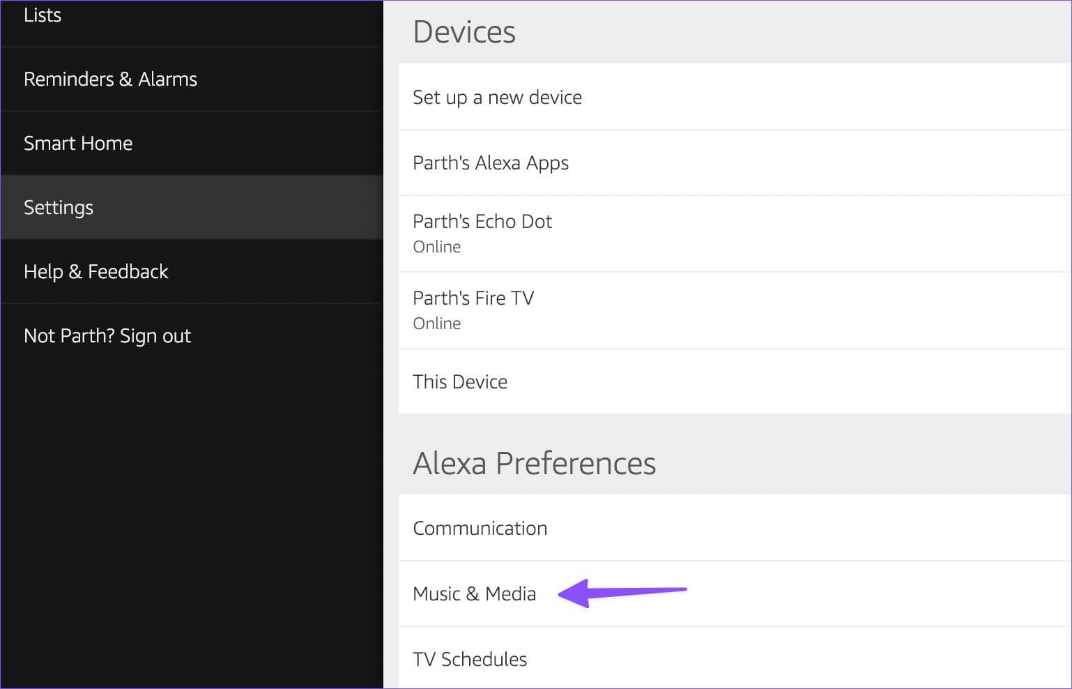Open This Device settings
The image size is (1072, 689).
pyautogui.click(x=460, y=382)
